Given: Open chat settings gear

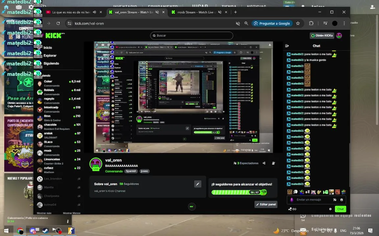Looking at the screenshot, I should coord(330,209).
